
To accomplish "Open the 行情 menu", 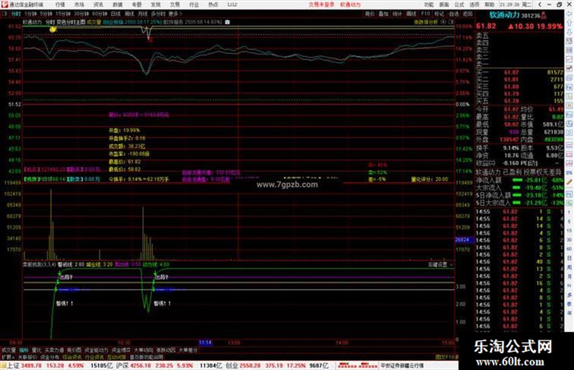I will click(x=60, y=5).
